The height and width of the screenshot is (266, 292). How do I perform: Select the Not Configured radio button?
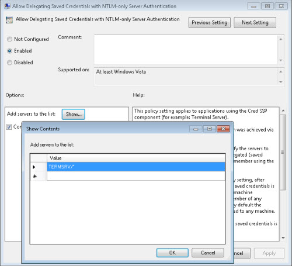pos(9,39)
